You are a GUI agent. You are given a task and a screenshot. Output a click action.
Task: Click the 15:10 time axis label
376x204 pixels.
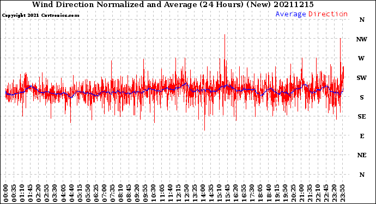[219, 193]
